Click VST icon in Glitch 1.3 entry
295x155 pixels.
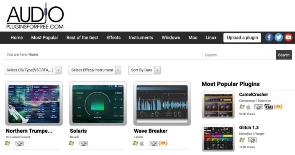252,140
